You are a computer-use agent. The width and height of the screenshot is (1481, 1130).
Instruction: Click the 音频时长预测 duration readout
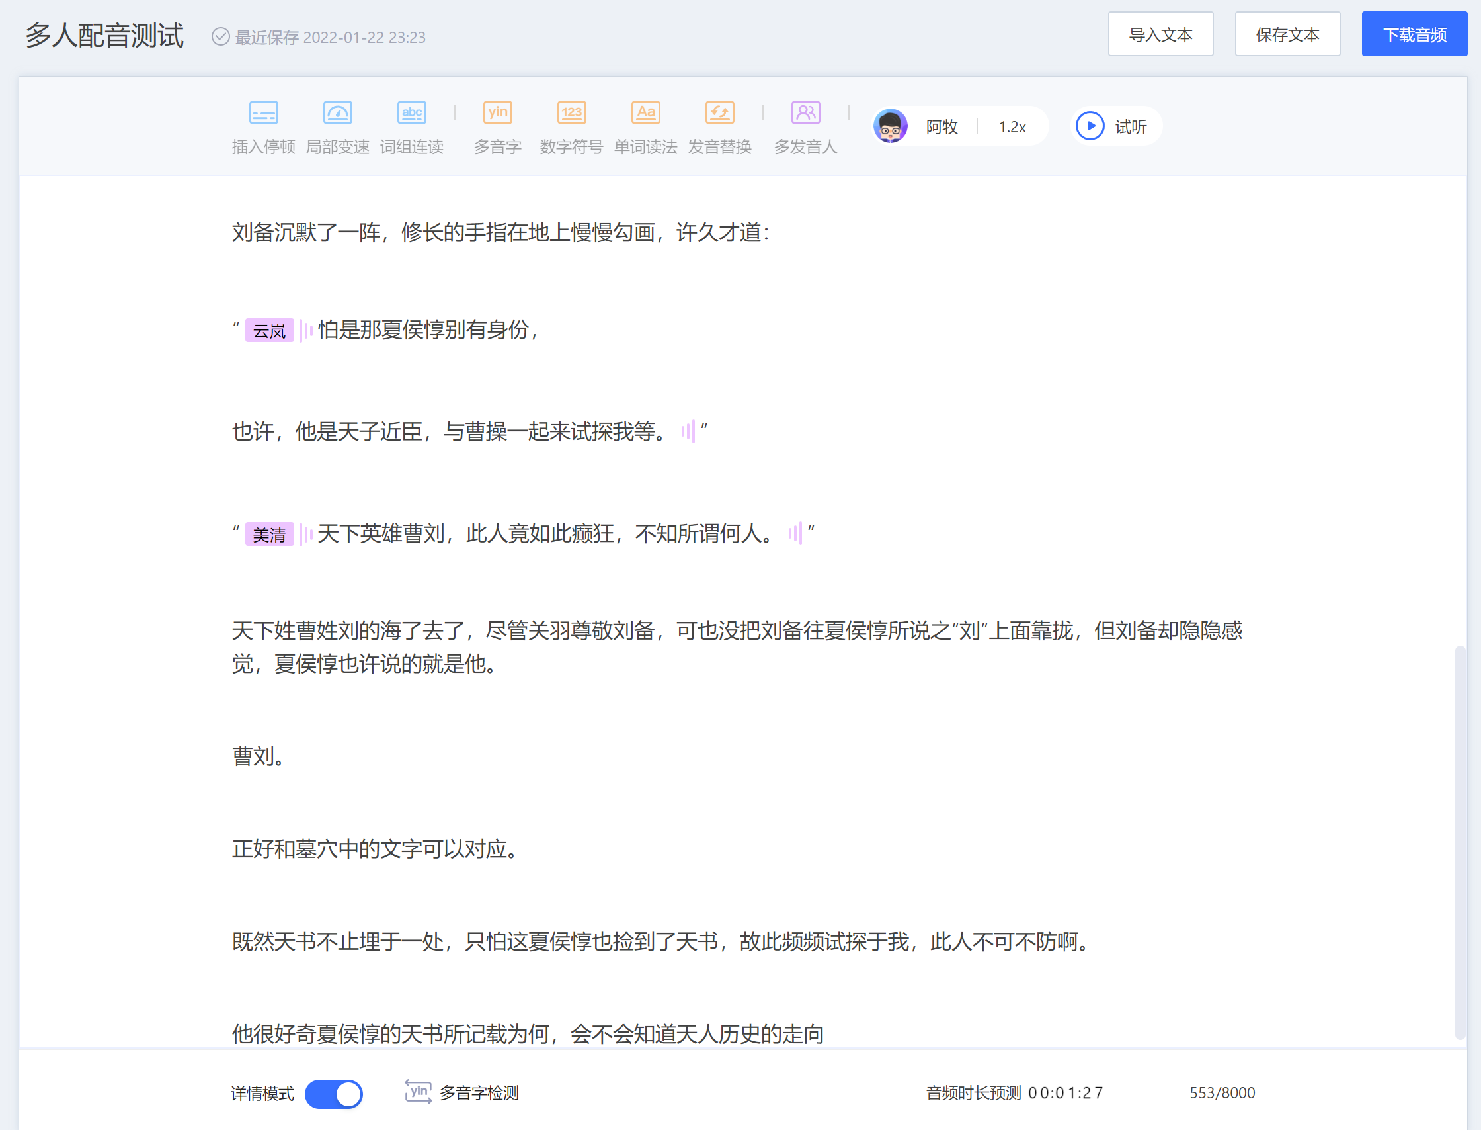pos(1014,1093)
